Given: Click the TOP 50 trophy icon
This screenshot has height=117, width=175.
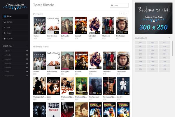Looking at the screenshot, I should 5,39.
